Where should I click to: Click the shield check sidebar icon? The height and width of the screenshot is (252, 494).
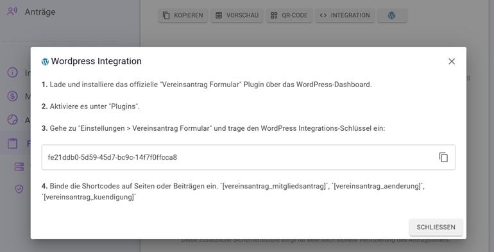pyautogui.click(x=19, y=189)
